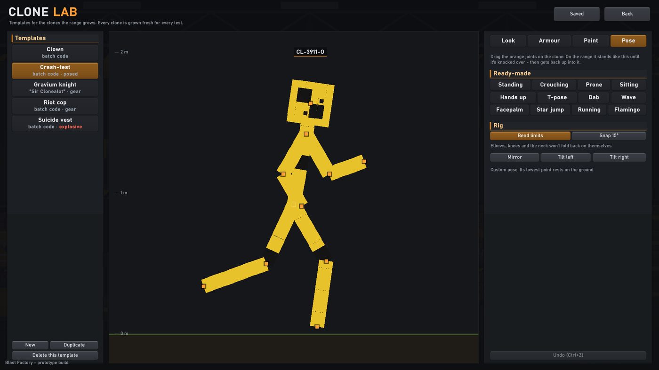Click the Saved button

coord(577,14)
